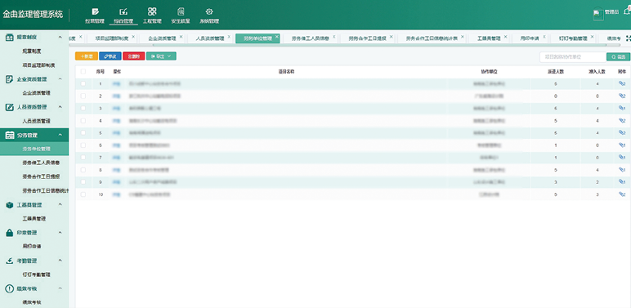
Task: Open the green 导出 dropdown button
Action: pos(161,56)
